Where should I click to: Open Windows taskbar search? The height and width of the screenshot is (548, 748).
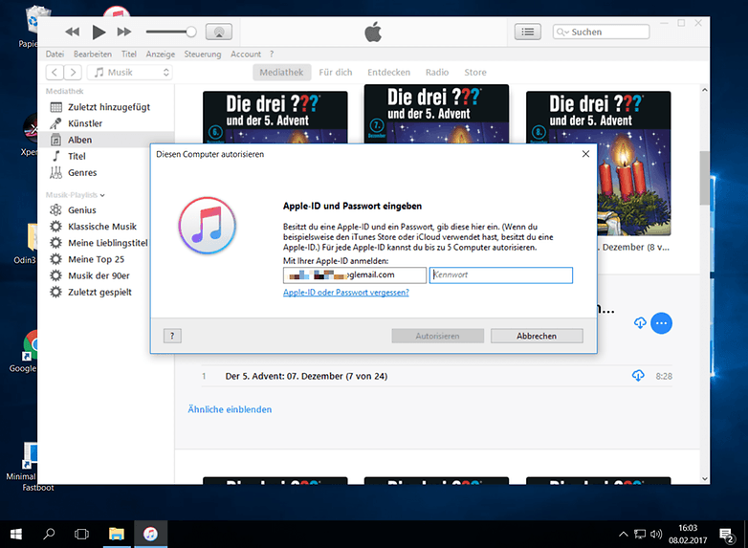click(49, 535)
